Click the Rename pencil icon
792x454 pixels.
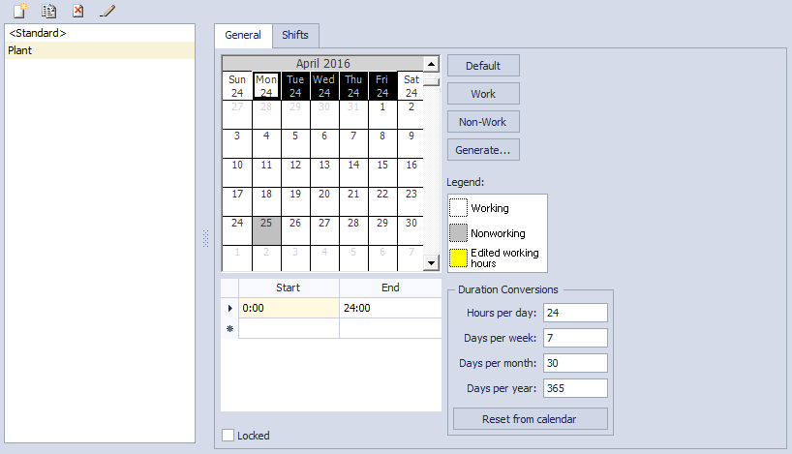coord(107,11)
